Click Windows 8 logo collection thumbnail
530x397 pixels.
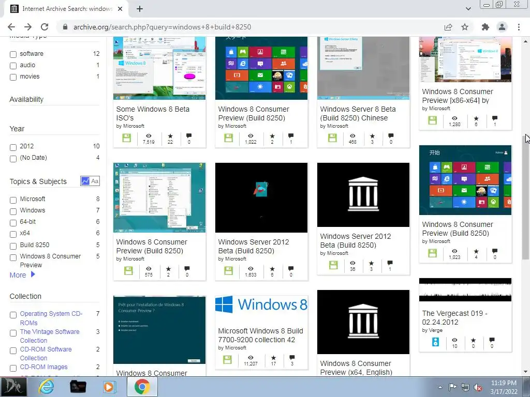pyautogui.click(x=261, y=304)
